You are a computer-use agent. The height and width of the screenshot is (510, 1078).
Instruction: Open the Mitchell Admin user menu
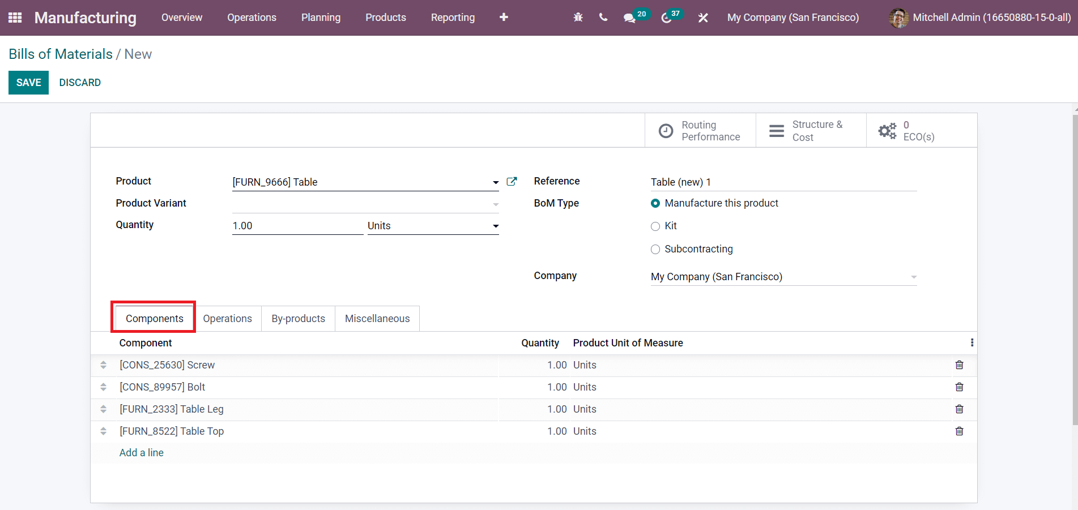point(980,18)
